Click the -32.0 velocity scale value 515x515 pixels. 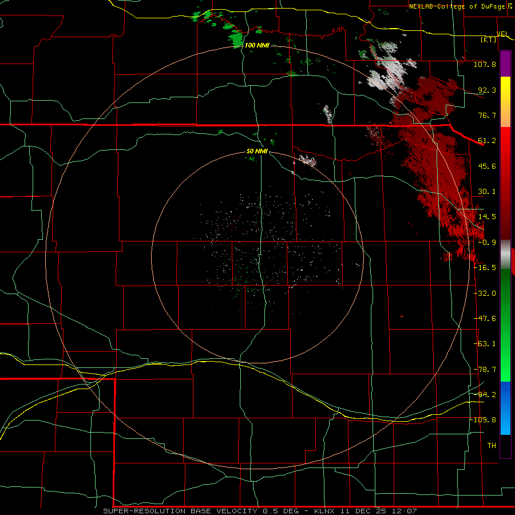click(x=485, y=294)
